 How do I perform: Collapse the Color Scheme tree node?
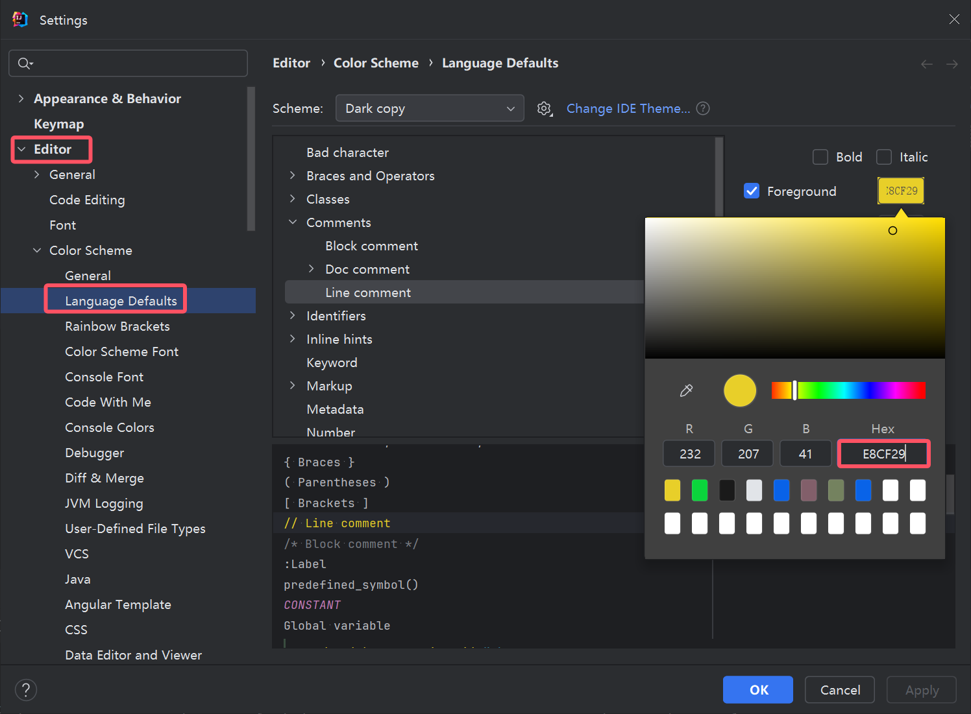(37, 250)
